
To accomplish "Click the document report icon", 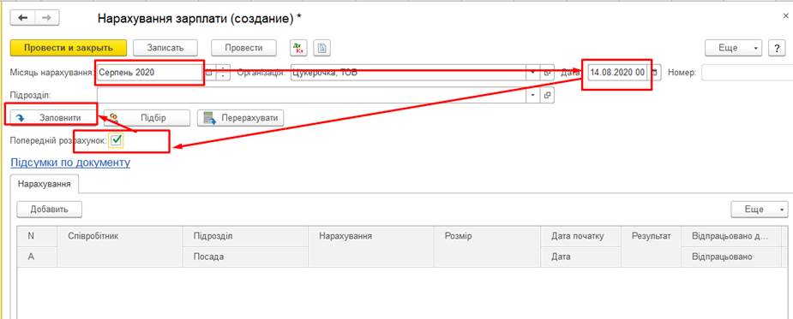I will click(x=321, y=48).
